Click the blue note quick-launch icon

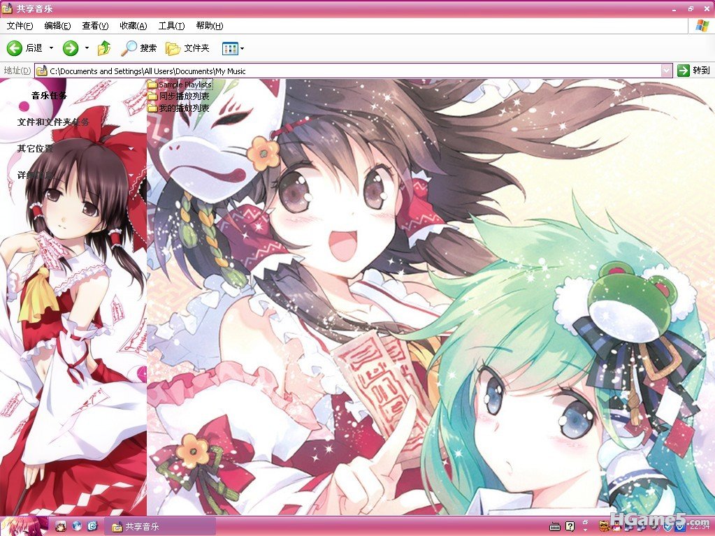click(x=92, y=527)
